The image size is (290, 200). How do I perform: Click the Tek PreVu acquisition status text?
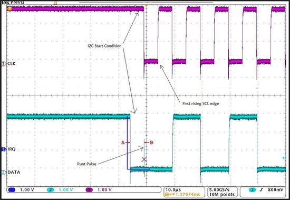(13, 2)
